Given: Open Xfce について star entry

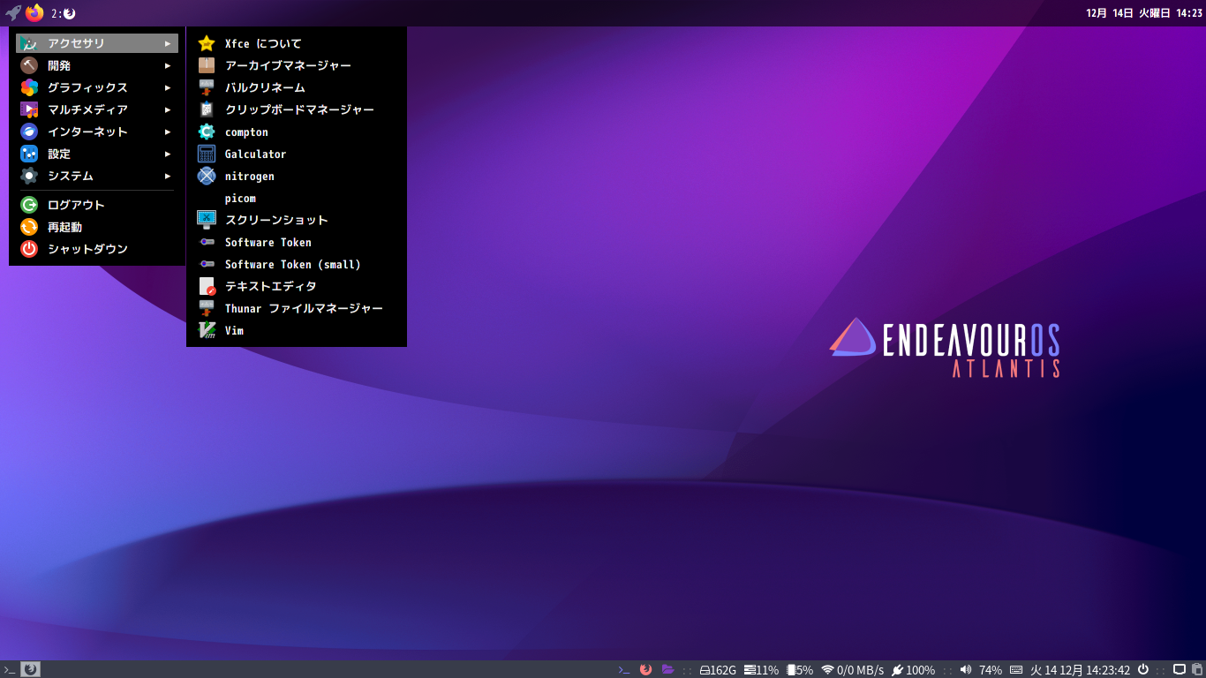Looking at the screenshot, I should coord(297,43).
